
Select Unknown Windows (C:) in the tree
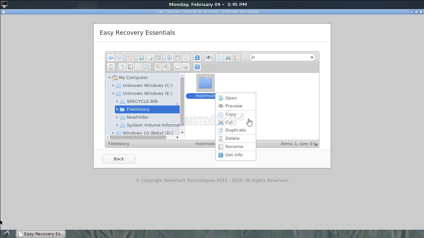coord(148,85)
